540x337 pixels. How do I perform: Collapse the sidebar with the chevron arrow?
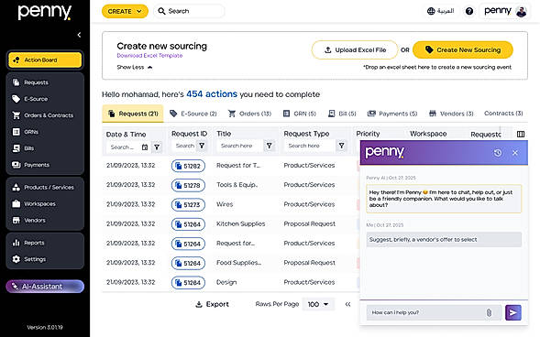(79, 35)
